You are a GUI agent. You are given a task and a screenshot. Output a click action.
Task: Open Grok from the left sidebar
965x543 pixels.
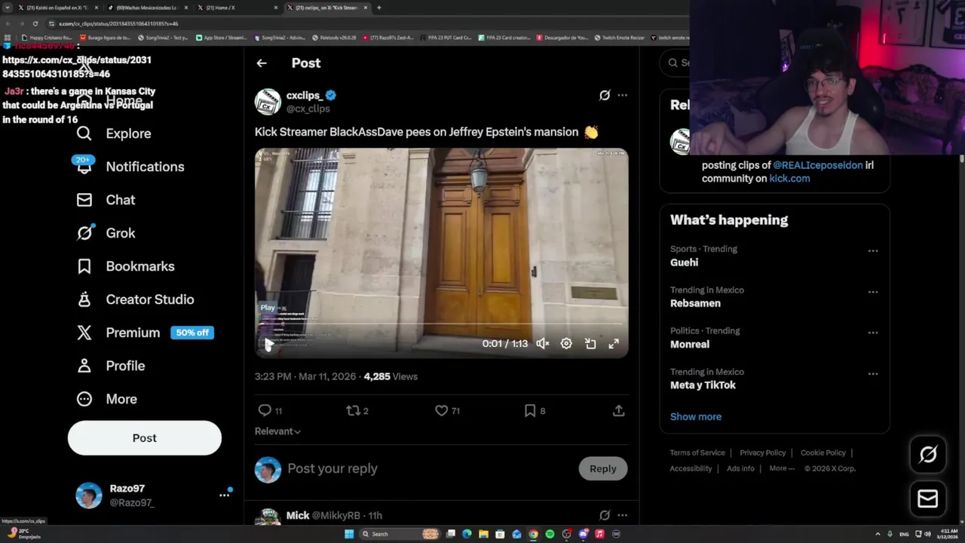tap(105, 233)
